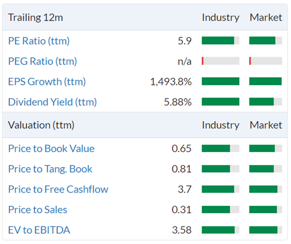The image size is (291, 244).
Task: Select the EV to EBITDA value 3.58
Action: tap(182, 230)
